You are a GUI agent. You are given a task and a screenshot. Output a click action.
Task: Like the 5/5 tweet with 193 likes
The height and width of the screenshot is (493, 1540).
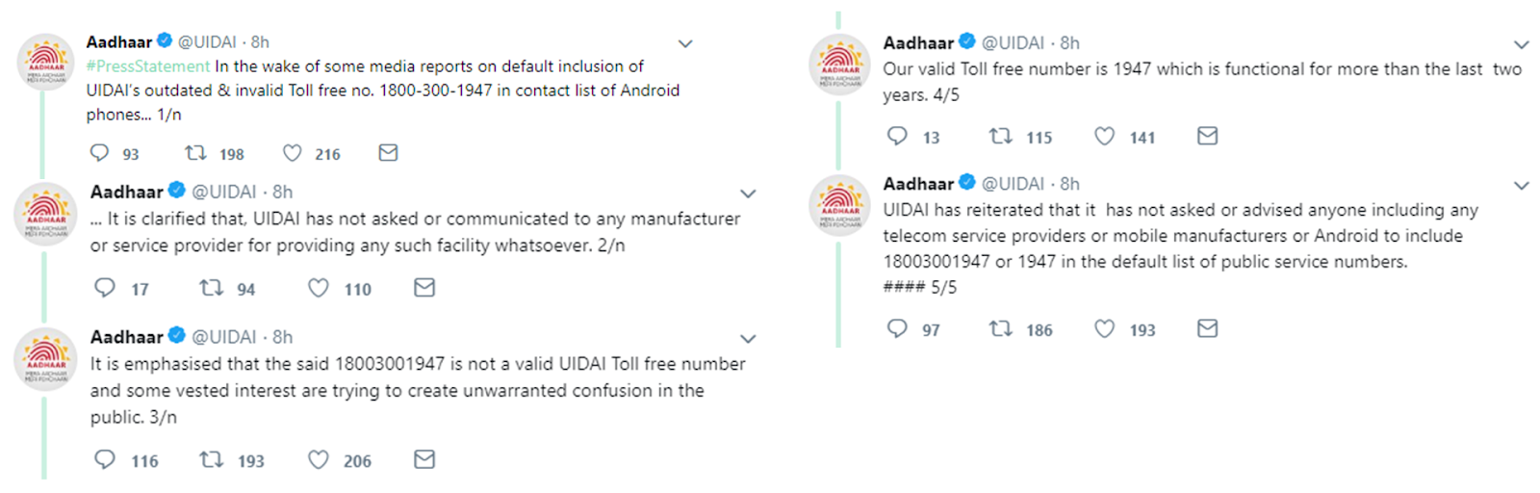coord(1105,329)
